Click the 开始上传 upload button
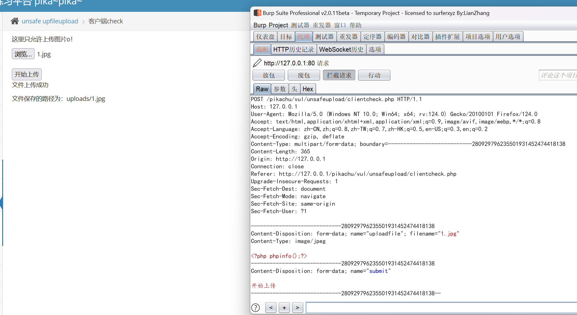Image resolution: width=577 pixels, height=315 pixels. click(27, 74)
